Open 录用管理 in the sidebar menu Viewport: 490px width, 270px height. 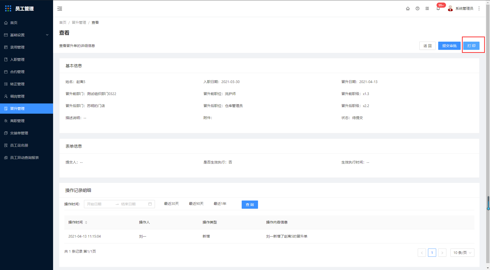tap(27, 47)
